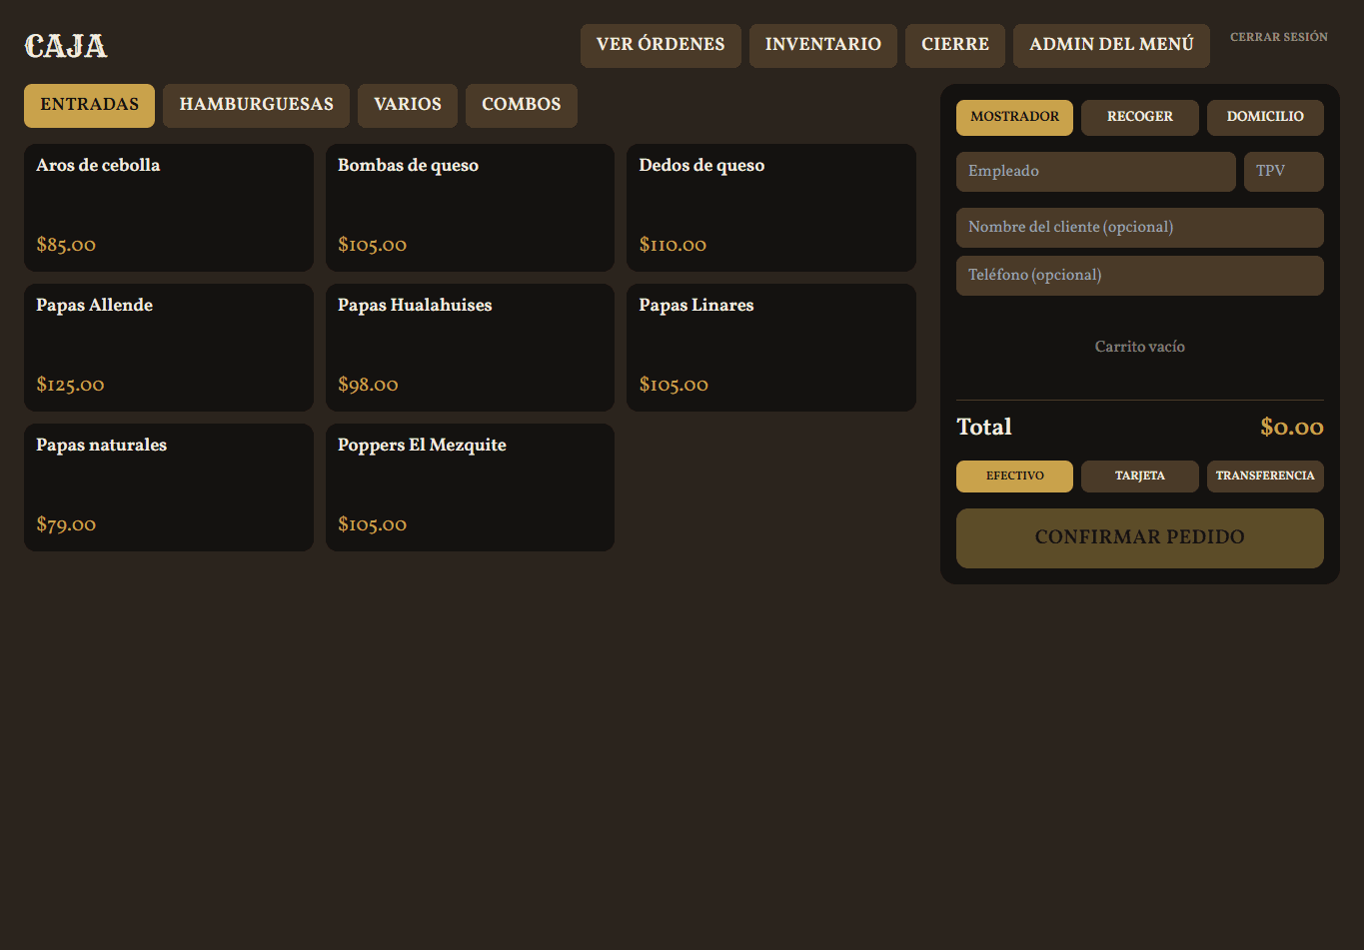Viewport: 1364px width, 950px height.
Task: Click the Carrito vacío message
Action: pos(1140,347)
